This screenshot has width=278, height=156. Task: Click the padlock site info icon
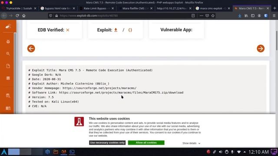pyautogui.click(x=56, y=16)
